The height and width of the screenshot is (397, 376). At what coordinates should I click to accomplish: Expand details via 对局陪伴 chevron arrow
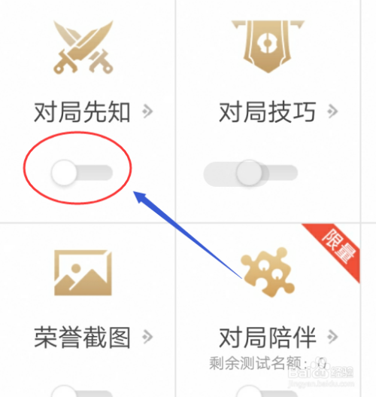tap(332, 337)
